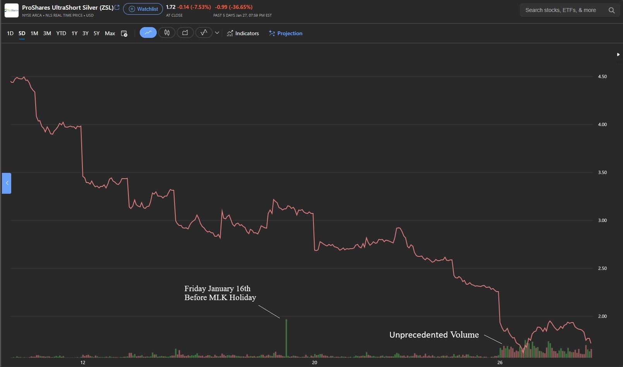This screenshot has width=623, height=367.
Task: Switch to candlestick chart view
Action: click(x=167, y=33)
